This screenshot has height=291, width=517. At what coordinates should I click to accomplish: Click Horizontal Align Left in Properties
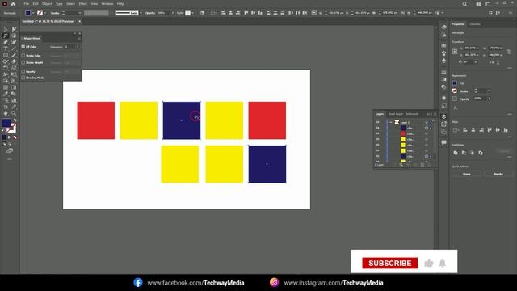coord(465,130)
